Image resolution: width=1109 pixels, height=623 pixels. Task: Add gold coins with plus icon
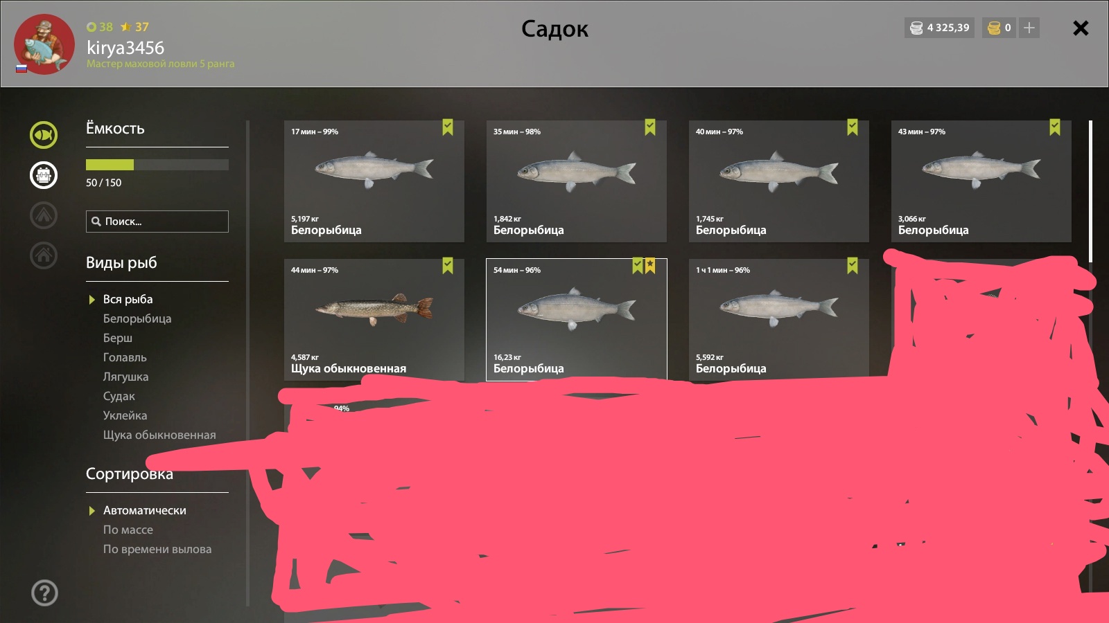point(1029,28)
